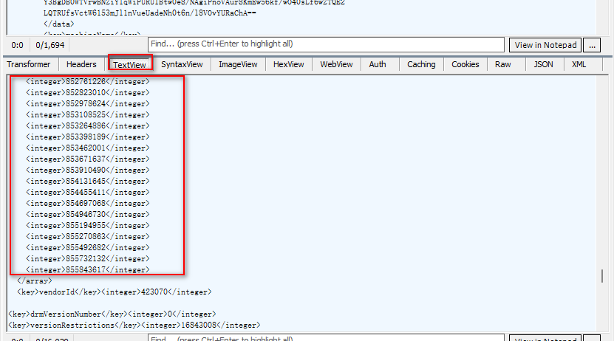Image resolution: width=614 pixels, height=341 pixels.
Task: Click the vendorId 423070 line
Action: [x=115, y=292]
